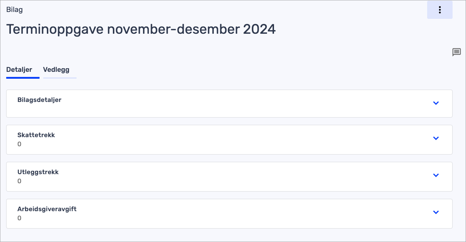466x242 pixels.
Task: Click the Terminoppgave november-desember 2024 heading
Action: click(141, 29)
